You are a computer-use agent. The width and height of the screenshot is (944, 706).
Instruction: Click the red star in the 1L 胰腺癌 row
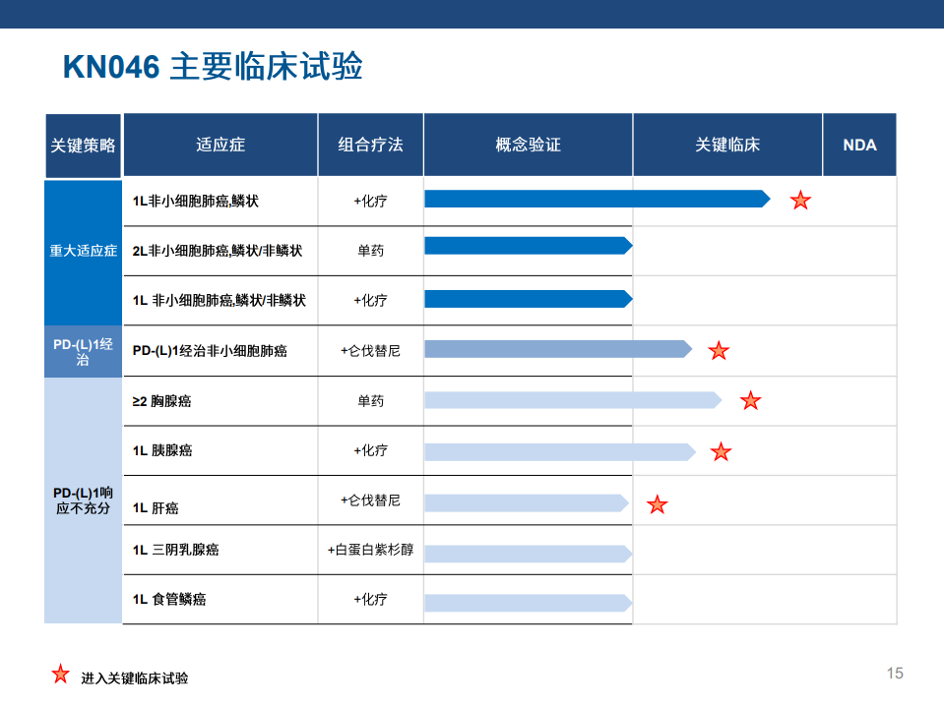pyautogui.click(x=721, y=451)
